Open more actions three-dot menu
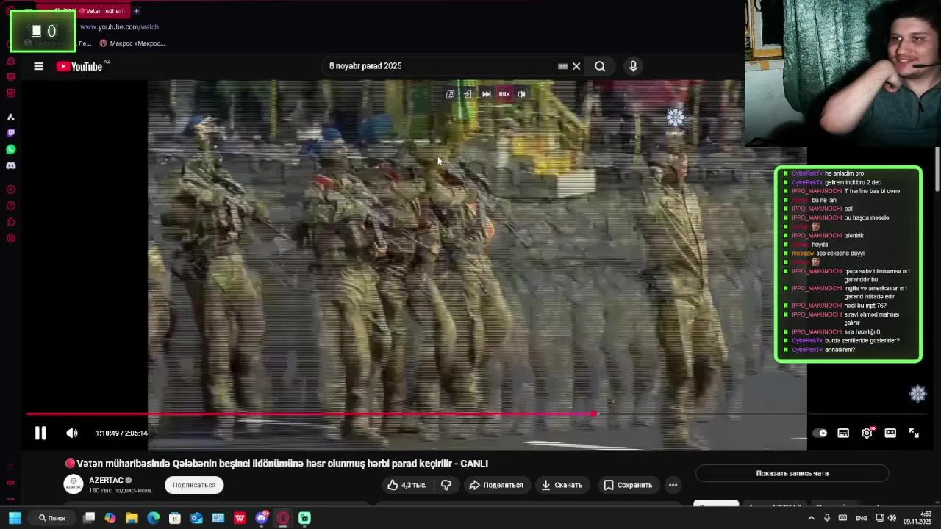941x529 pixels. click(673, 485)
